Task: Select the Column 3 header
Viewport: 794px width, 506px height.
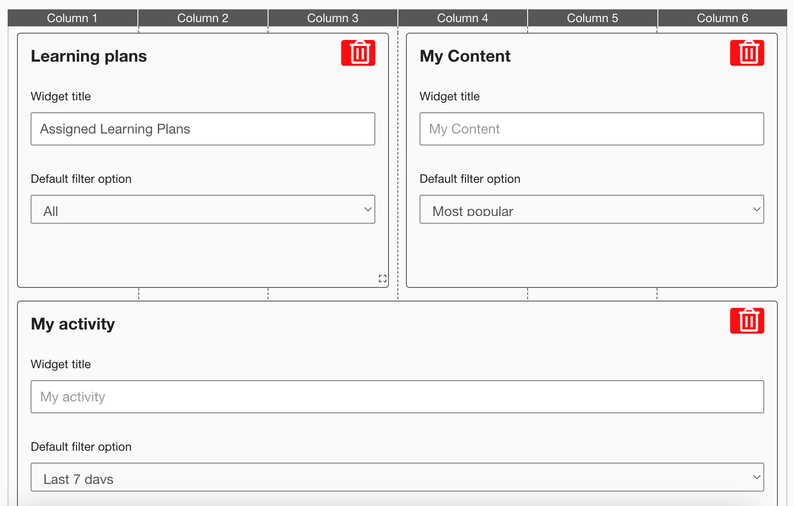Action: pyautogui.click(x=333, y=18)
